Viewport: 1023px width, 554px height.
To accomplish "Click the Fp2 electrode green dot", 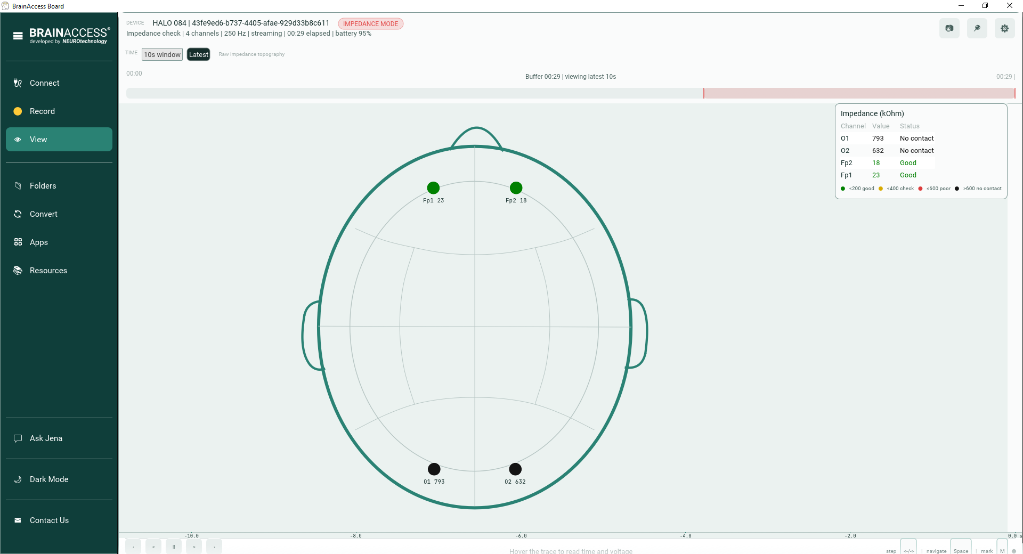I will point(516,188).
